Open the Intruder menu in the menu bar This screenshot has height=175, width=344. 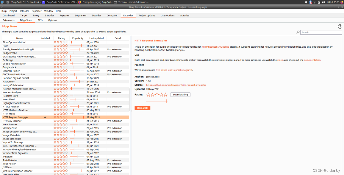[25, 11]
